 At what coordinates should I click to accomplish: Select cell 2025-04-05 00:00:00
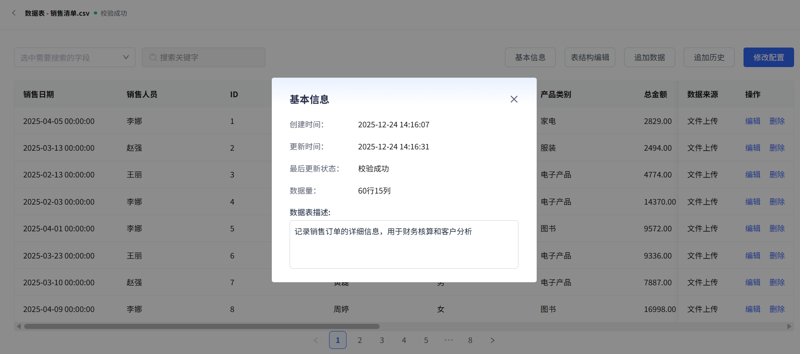[59, 121]
